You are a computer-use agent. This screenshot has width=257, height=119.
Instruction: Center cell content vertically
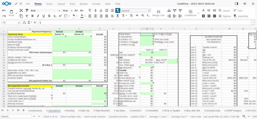click(x=95, y=10)
